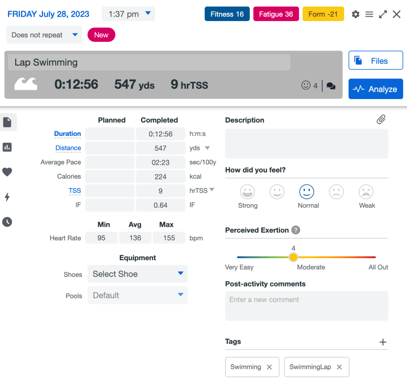Open the settings gear icon
This screenshot has width=407, height=378.
pos(356,14)
